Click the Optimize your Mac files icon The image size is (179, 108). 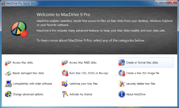coord(65,84)
